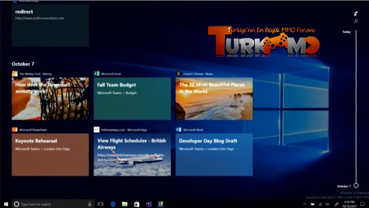
Task: Click the vertical timeline track
Action: [x=356, y=106]
